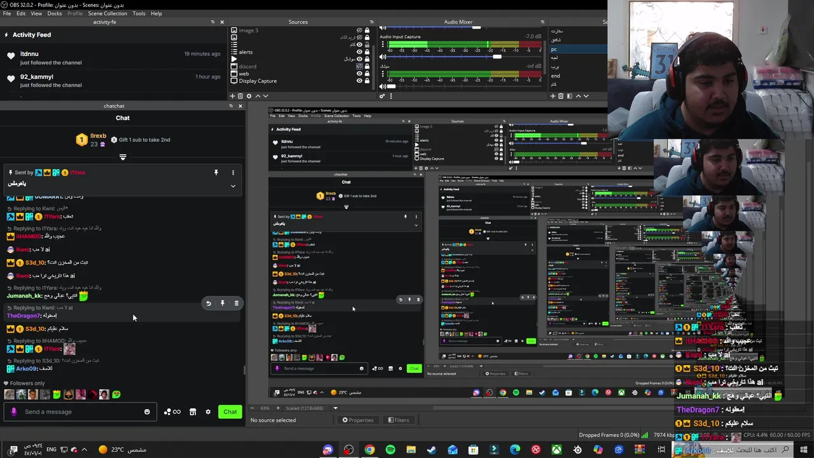Screen dimensions: 814x458
Task: Toggle lock on Image 3 source
Action: (367, 31)
